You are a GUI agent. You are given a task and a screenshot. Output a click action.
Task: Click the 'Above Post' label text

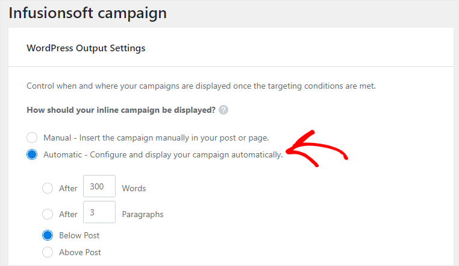point(80,253)
